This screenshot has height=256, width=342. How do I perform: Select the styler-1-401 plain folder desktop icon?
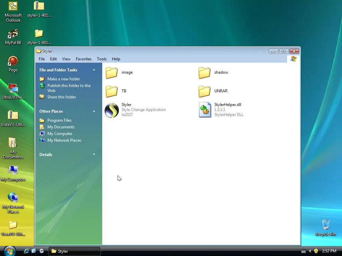pyautogui.click(x=39, y=37)
